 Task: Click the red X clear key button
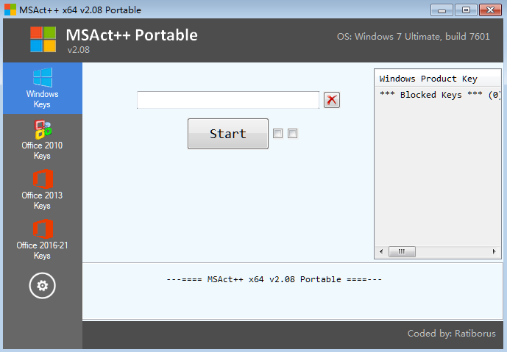332,100
